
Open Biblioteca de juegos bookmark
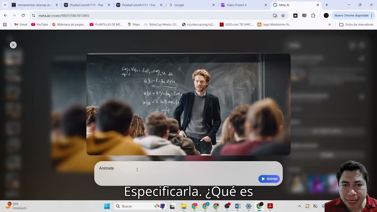pyautogui.click(x=69, y=24)
